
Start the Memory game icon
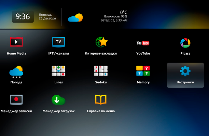[x=143, y=71]
